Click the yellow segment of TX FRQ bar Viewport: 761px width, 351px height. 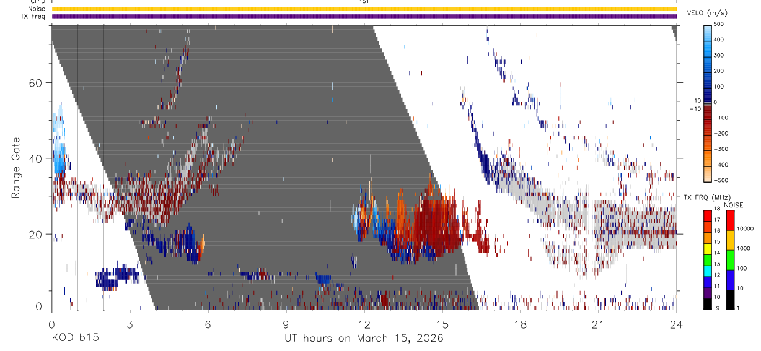coord(708,249)
